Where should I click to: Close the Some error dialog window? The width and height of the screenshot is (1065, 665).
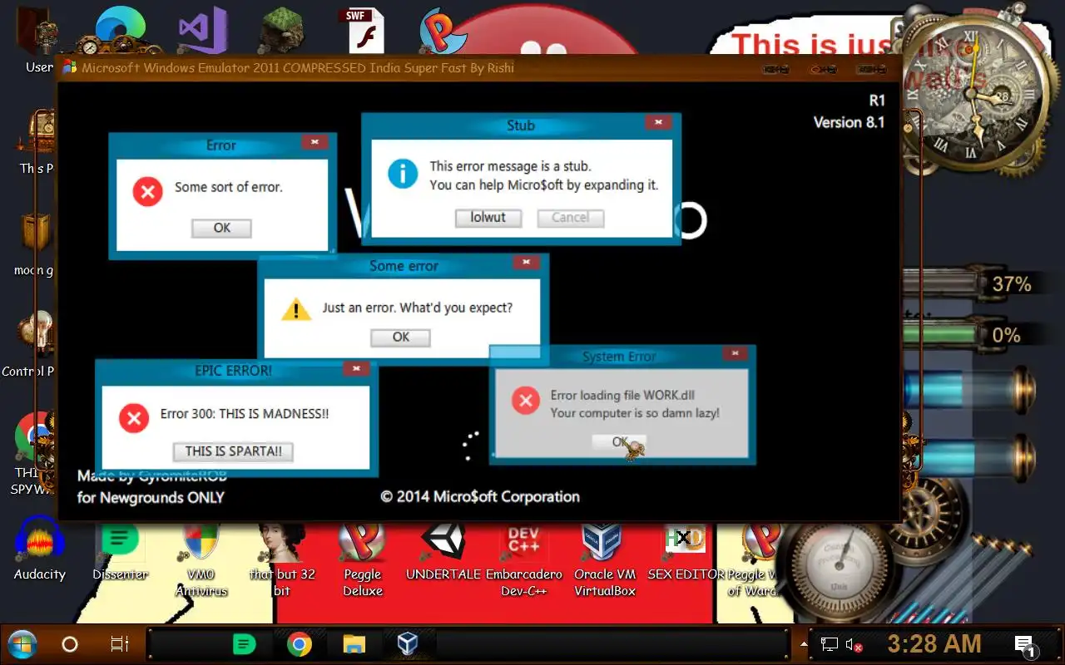coord(526,264)
